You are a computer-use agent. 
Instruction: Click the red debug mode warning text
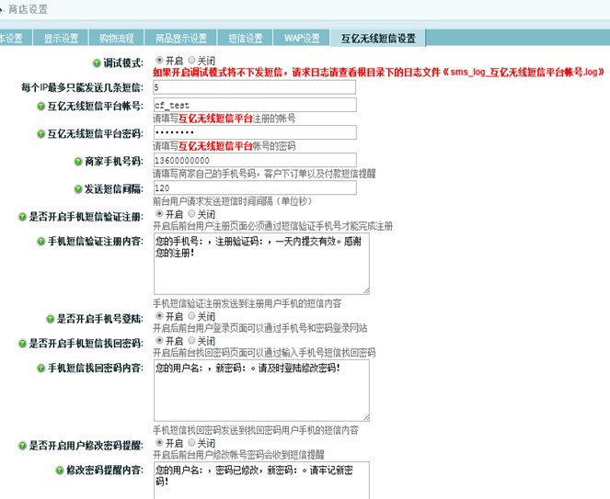click(378, 73)
